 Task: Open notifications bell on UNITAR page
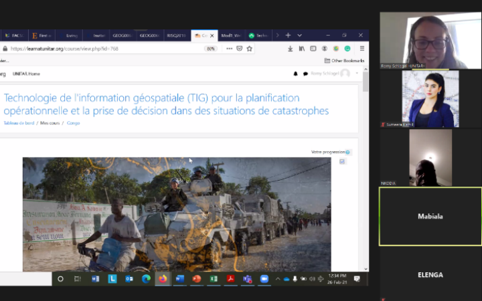click(x=295, y=74)
